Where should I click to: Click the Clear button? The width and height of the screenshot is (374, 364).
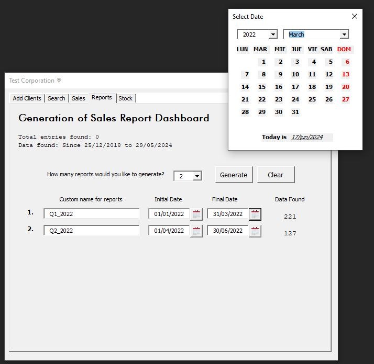pyautogui.click(x=276, y=175)
